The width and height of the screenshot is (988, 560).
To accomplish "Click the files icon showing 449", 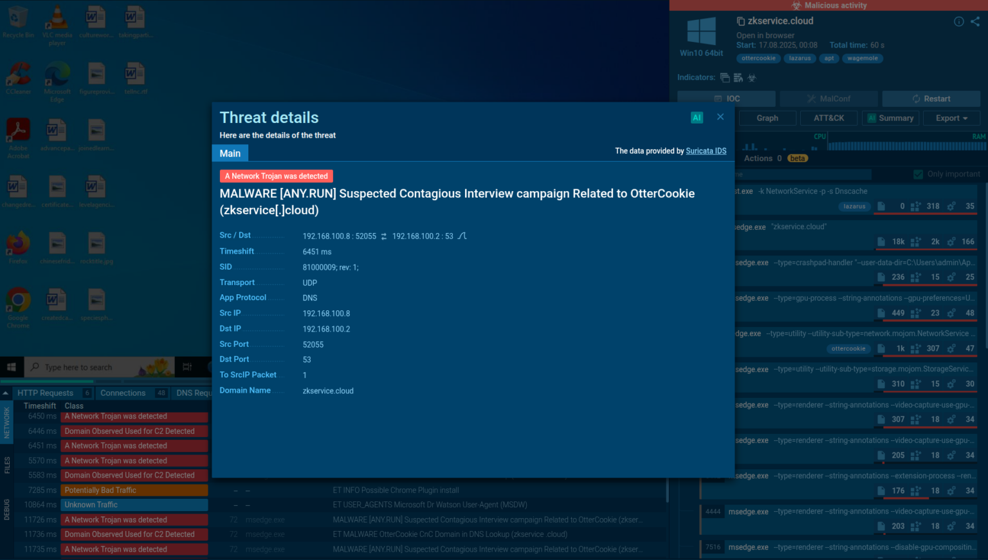I will click(x=882, y=313).
